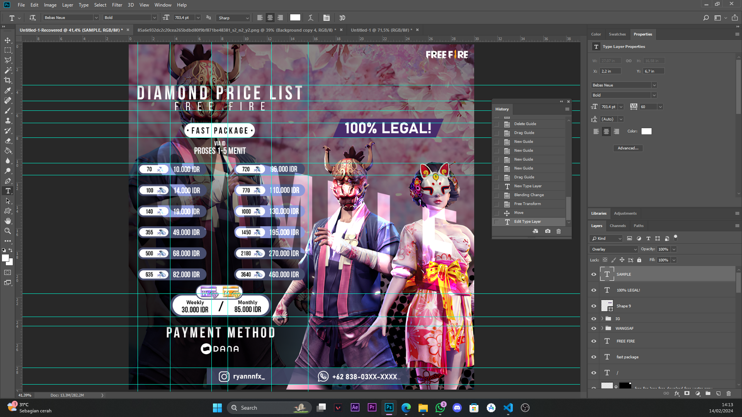Open the Overlay blend mode dropdown

coord(614,249)
